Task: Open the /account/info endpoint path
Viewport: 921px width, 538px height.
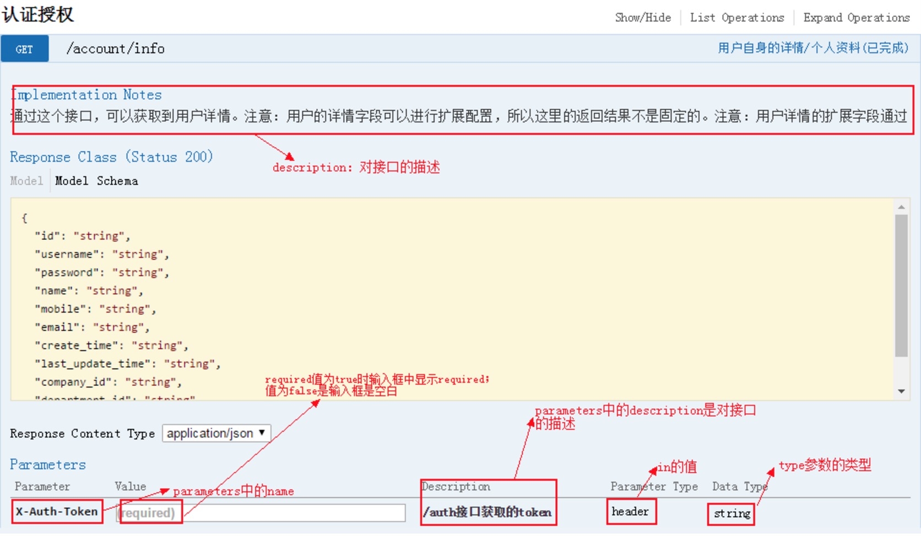Action: click(x=115, y=49)
